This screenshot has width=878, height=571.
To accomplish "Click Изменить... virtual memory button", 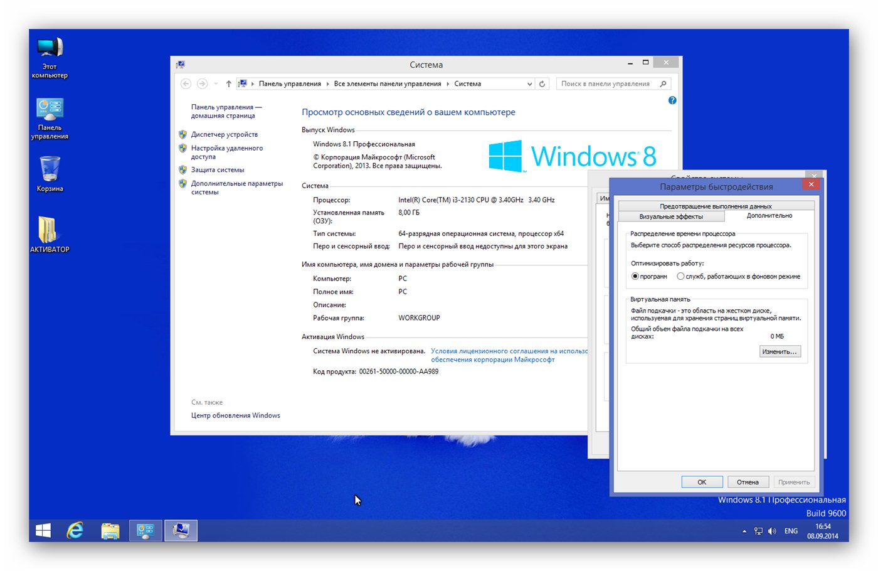I will click(780, 351).
